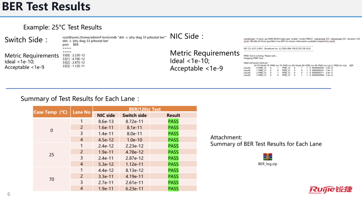The height and width of the screenshot is (197, 362).
Task: Click the "4.4e-12" table cell
Action: 106,170
